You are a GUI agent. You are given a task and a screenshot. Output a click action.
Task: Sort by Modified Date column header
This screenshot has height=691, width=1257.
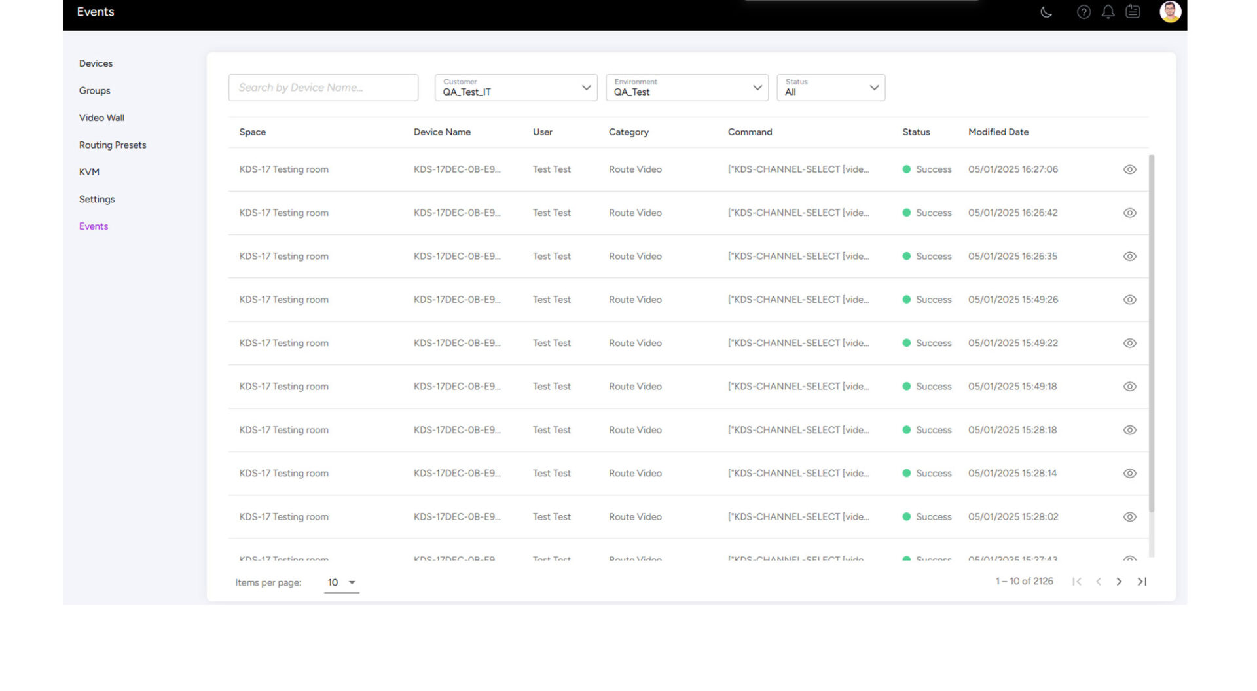(998, 132)
